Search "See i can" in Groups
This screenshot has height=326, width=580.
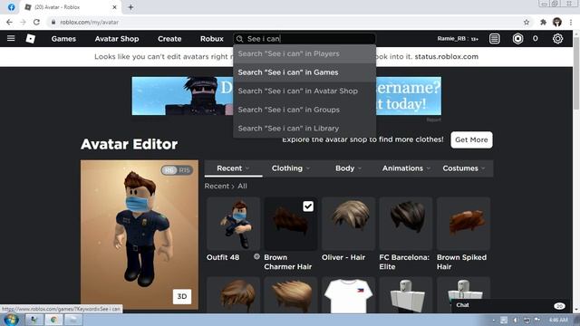click(304, 110)
